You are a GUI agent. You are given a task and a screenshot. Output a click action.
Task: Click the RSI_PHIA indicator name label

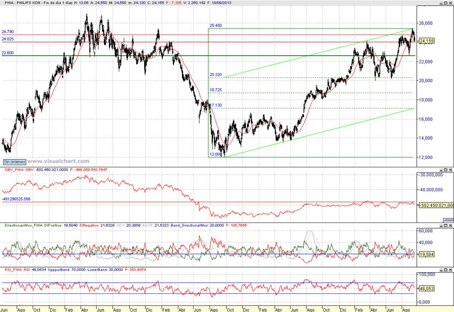(13, 270)
